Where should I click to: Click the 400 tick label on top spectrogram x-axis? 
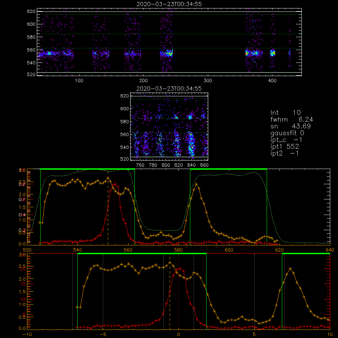272,81
